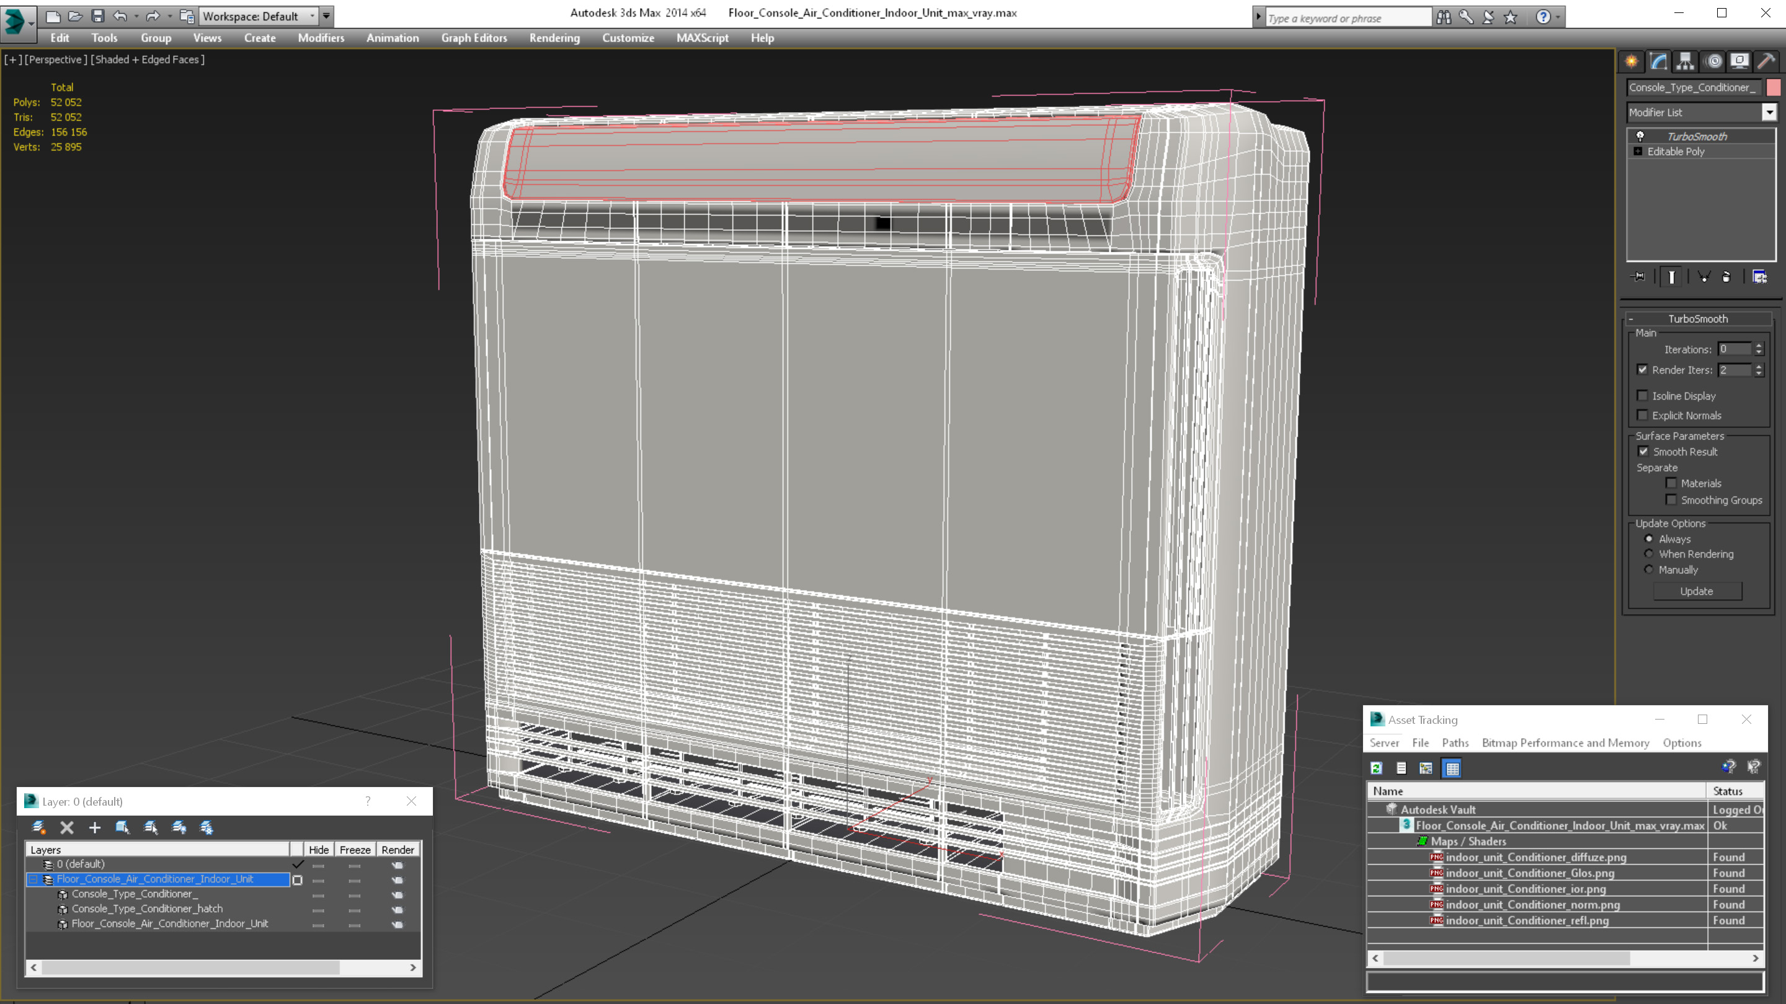The image size is (1786, 1004).
Task: Click Iterations spinner arrows
Action: (x=1759, y=350)
